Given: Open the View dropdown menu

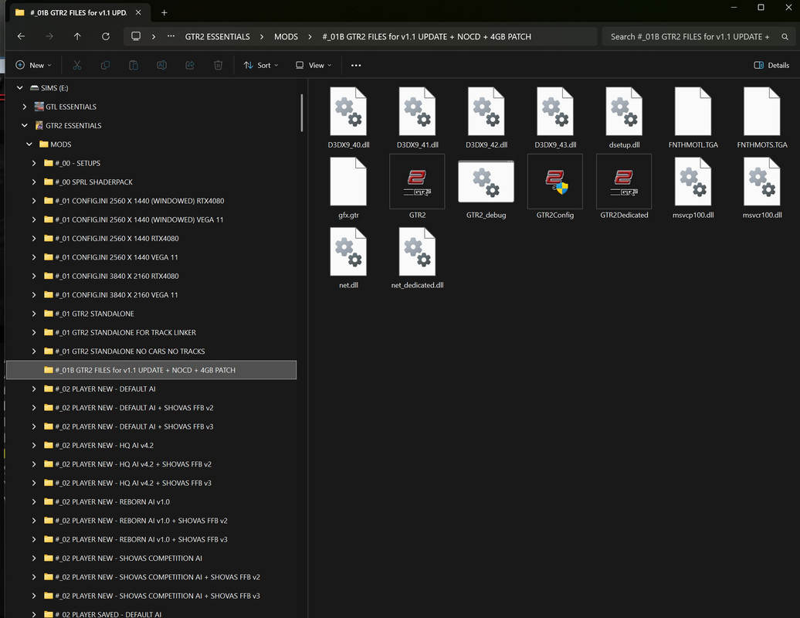Looking at the screenshot, I should point(314,66).
